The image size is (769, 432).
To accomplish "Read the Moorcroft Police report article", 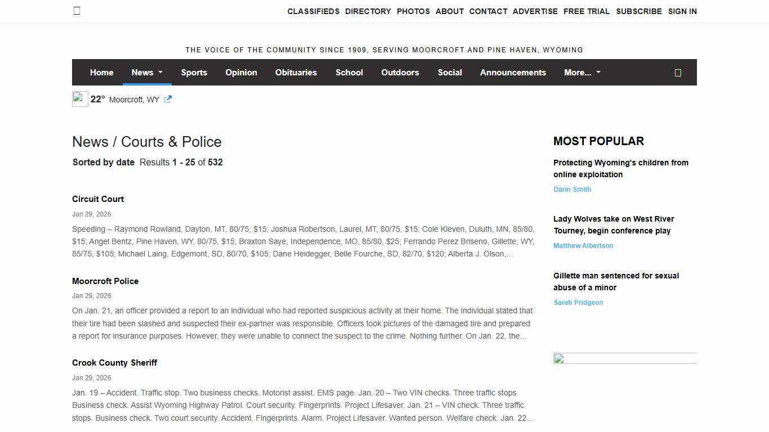I will click(105, 281).
